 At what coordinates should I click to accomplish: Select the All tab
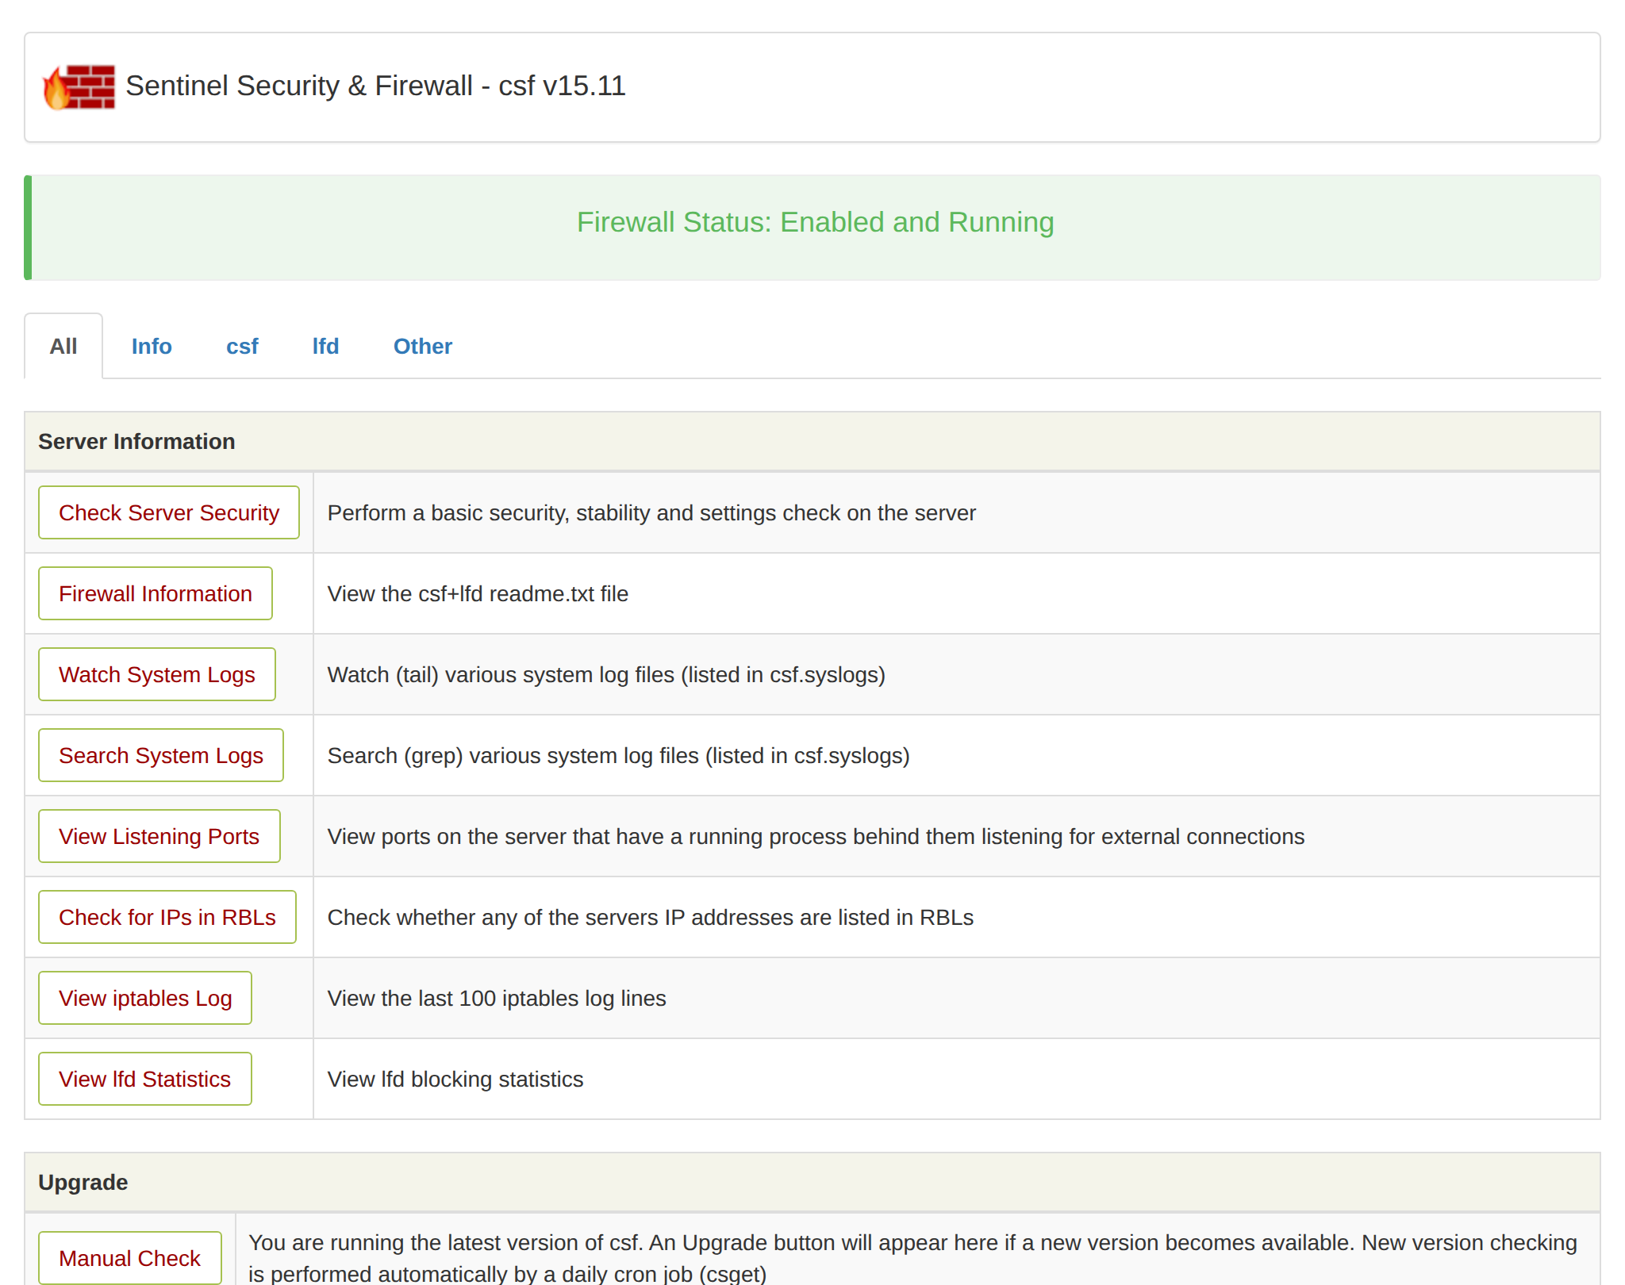pyautogui.click(x=63, y=347)
